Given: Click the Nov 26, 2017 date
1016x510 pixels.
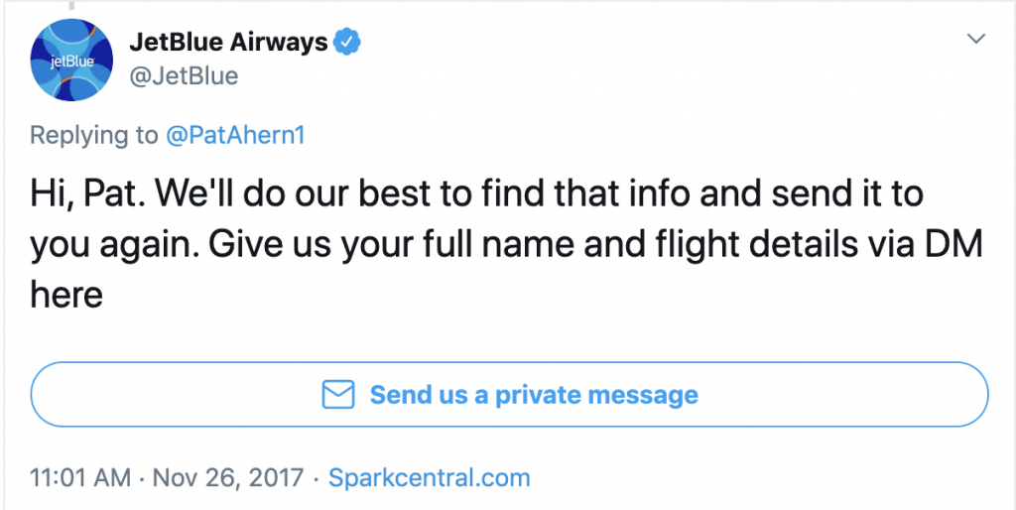Looking at the screenshot, I should 230,477.
